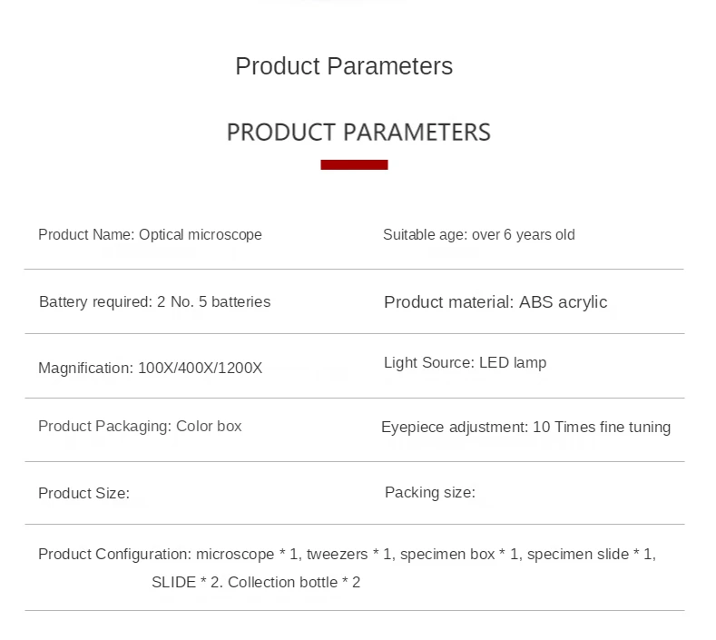This screenshot has height=640, width=716.
Task: Click "Battery required: 2 No. 5 batteries"
Action: click(154, 301)
